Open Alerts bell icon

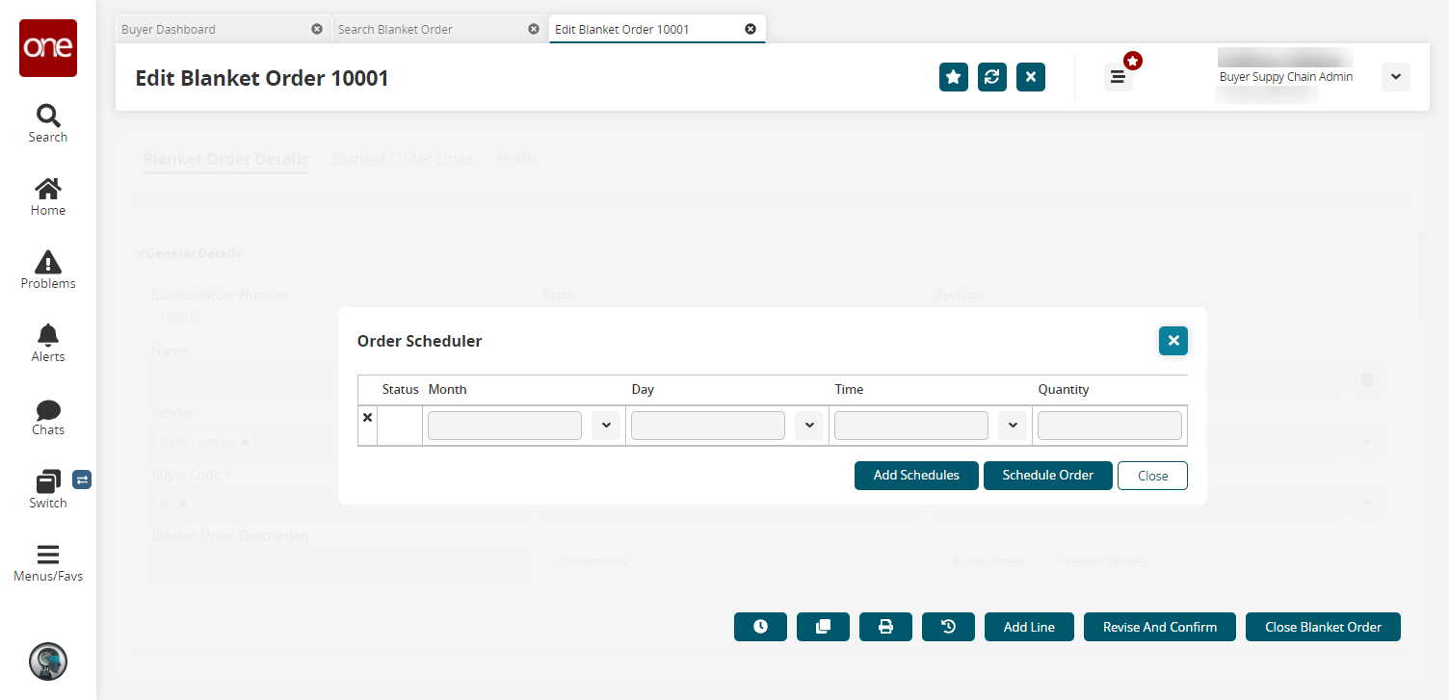47,336
